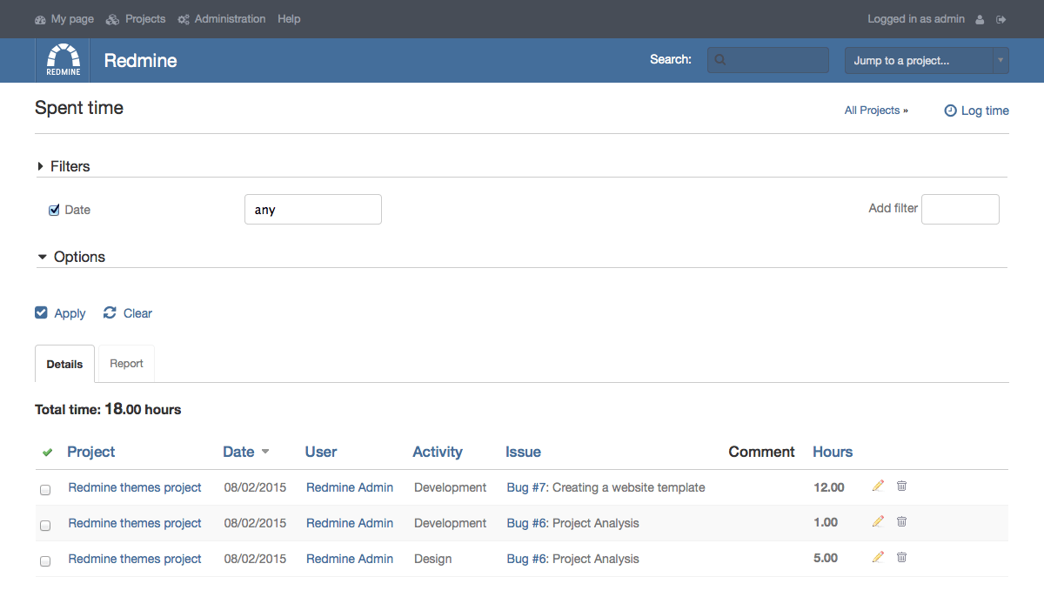Click the sign out icon

click(1001, 19)
